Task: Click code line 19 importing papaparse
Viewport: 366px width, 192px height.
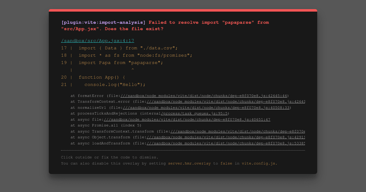Action: pyautogui.click(x=121, y=63)
